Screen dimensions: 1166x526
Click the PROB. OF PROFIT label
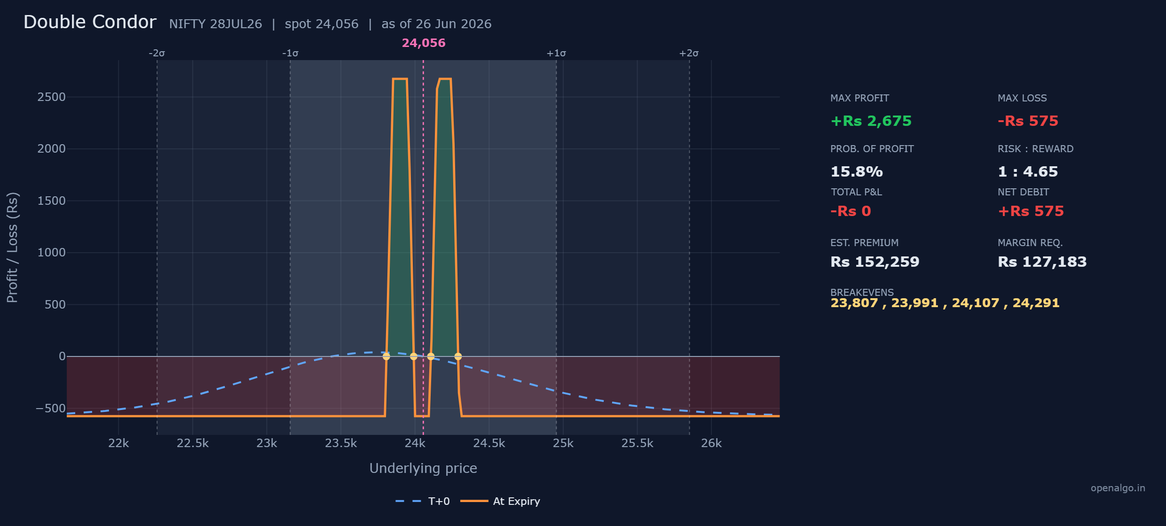click(872, 149)
